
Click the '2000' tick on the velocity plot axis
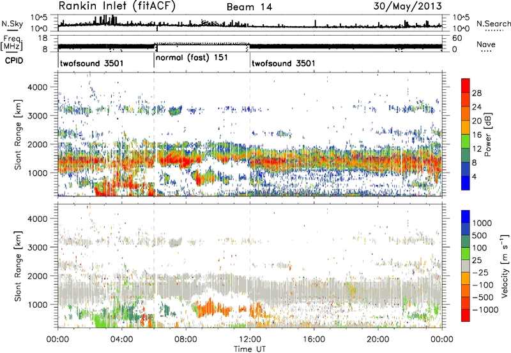pos(38,276)
